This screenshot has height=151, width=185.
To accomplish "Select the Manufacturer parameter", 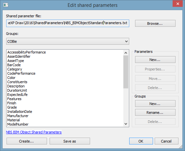I will click(18, 116).
